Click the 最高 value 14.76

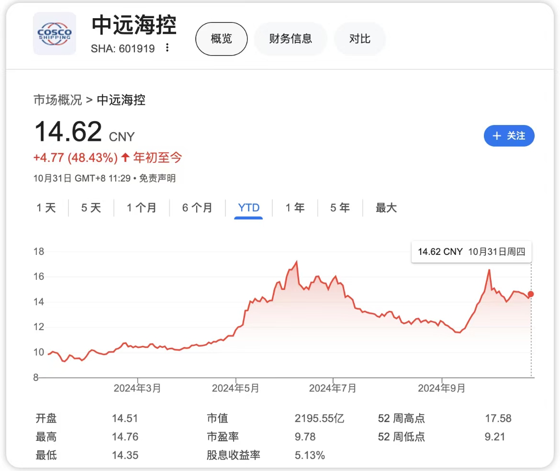pyautogui.click(x=125, y=437)
